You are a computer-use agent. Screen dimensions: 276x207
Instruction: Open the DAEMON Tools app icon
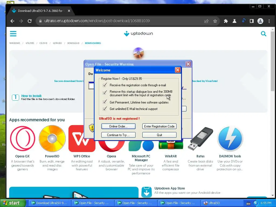[x=230, y=139]
